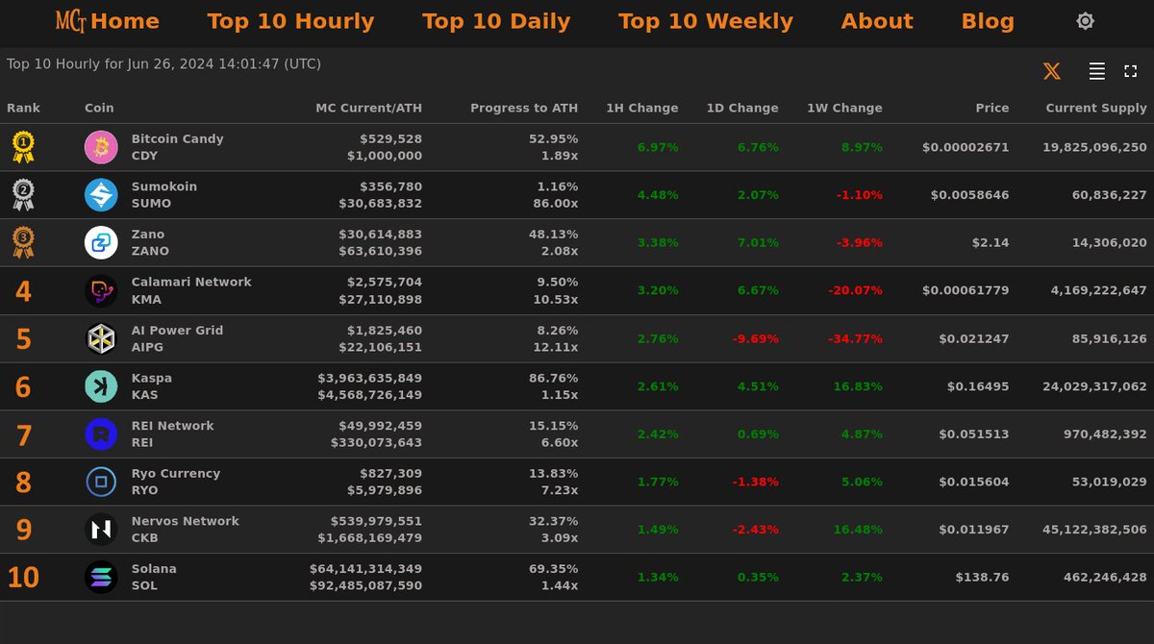1154x644 pixels.
Task: Open the REI Network coin name
Action: pos(172,425)
